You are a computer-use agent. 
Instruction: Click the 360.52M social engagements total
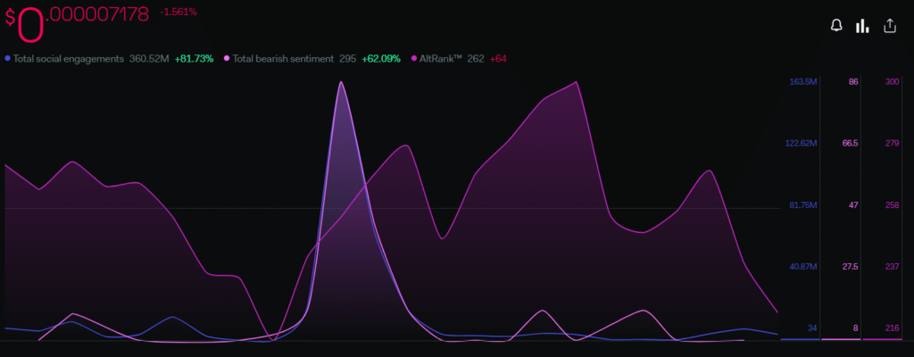click(149, 58)
